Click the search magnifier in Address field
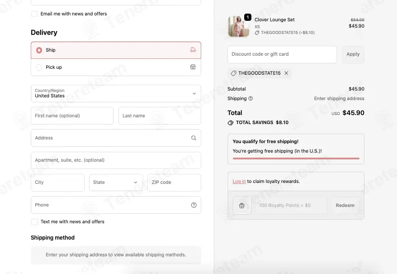Screen dimensions: 397x274 194,138
